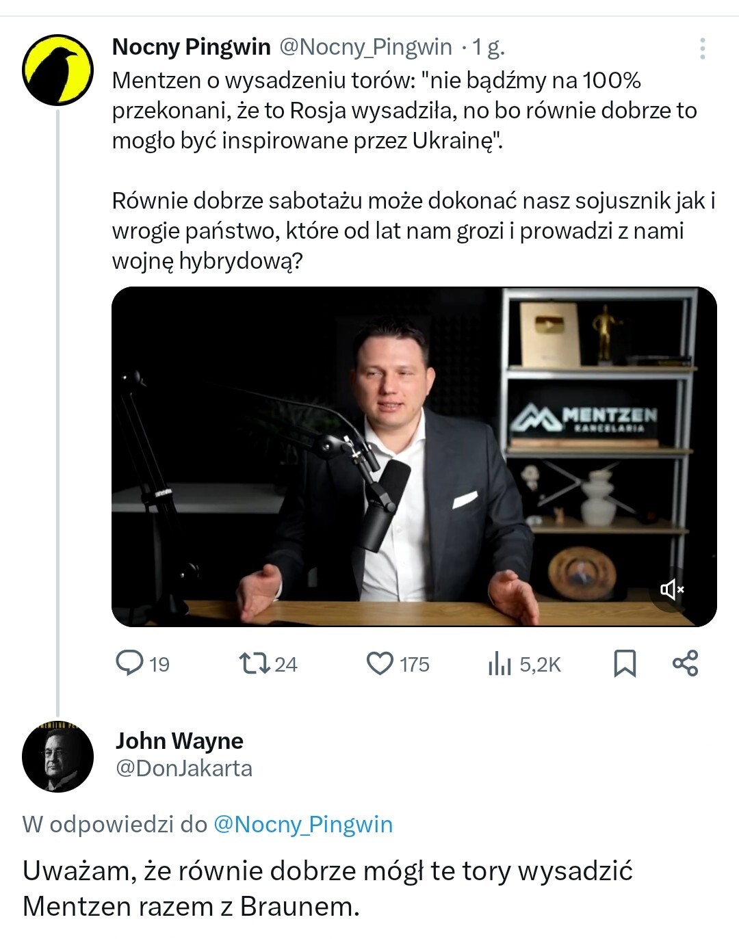
Task: Tap the "1 g." timestamp
Action: coord(488,47)
